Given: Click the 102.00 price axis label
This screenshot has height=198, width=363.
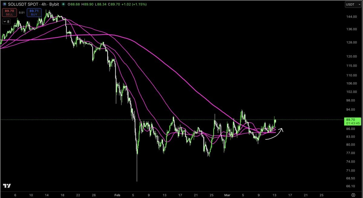Looking at the screenshot, I should point(352,91).
